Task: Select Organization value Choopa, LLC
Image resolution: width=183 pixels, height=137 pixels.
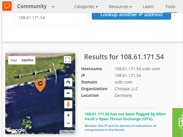Action: 126,89
